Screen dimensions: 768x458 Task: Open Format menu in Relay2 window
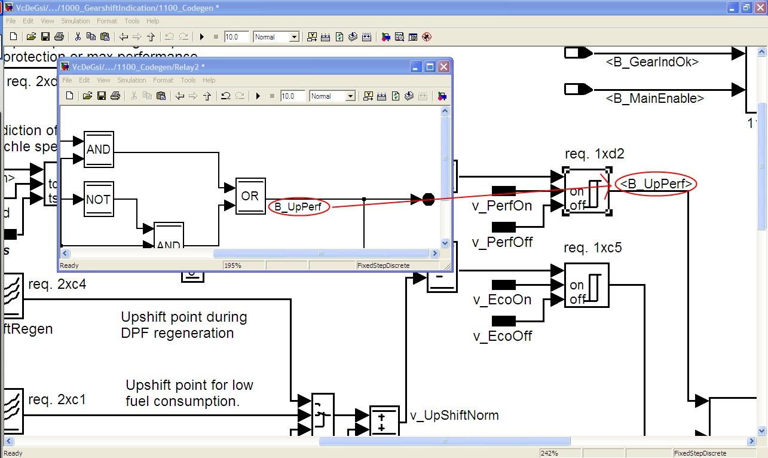[x=163, y=80]
